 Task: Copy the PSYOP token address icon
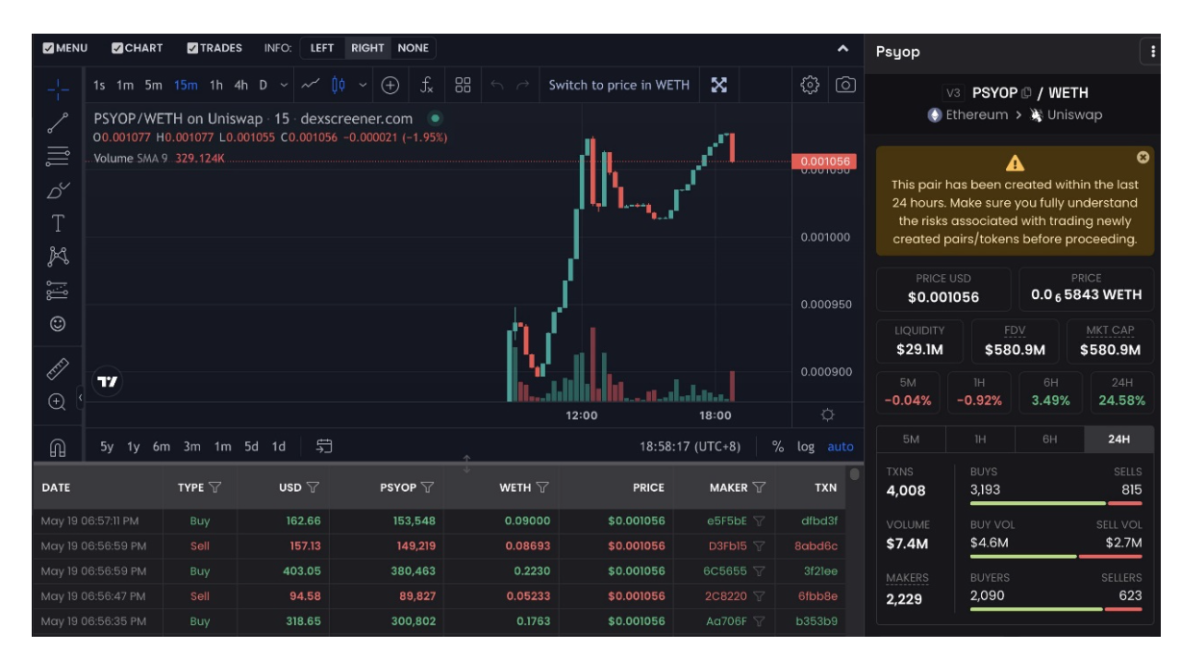1026,93
